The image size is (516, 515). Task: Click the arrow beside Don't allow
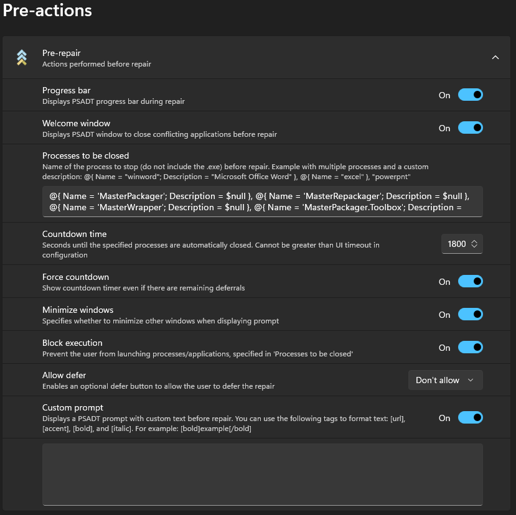pos(471,380)
